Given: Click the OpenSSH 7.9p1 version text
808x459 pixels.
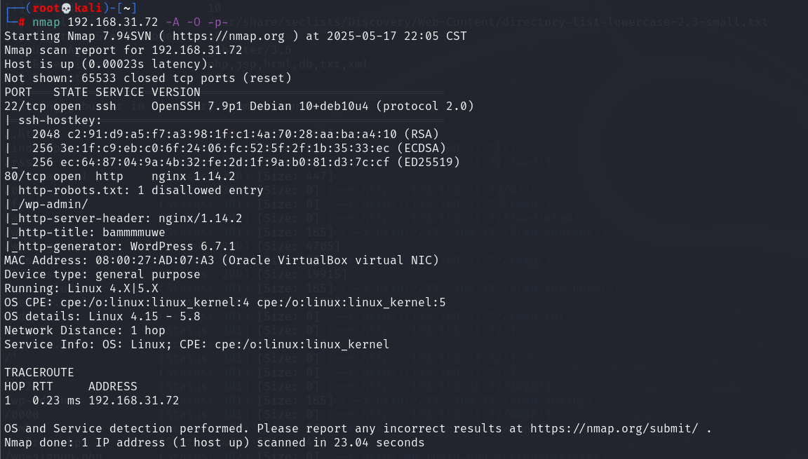Looking at the screenshot, I should 197,106.
